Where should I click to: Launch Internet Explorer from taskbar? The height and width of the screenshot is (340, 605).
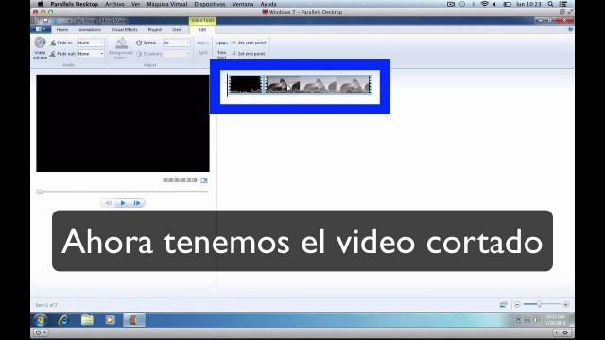[x=63, y=319]
